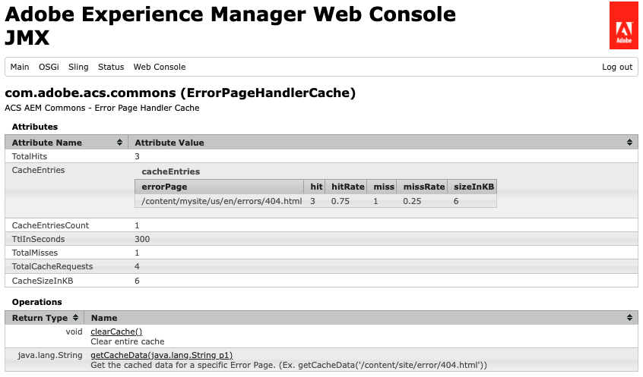Invoke the clearCache() operation link
This screenshot has width=643, height=377.
116,331
